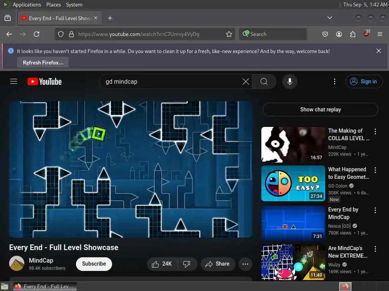Click the Every End - Full Level Showcase title

64,247
